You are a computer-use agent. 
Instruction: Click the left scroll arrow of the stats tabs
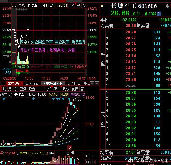tap(92, 84)
